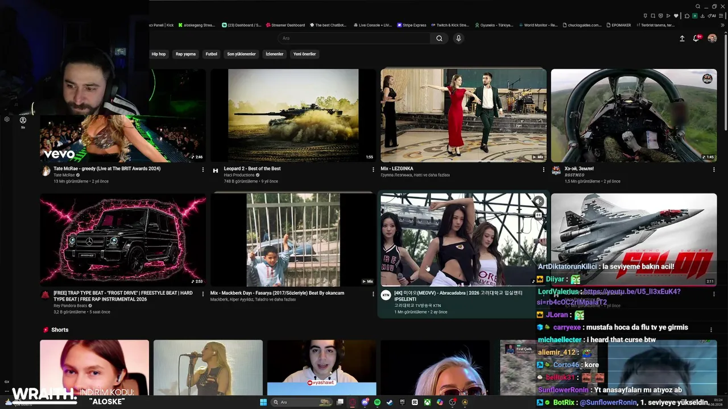This screenshot has height=409, width=728.
Task: Open the YouTube account avatar menu
Action: (712, 39)
